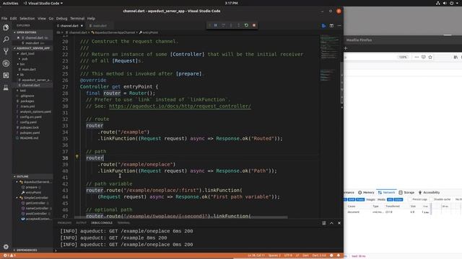This screenshot has height=259, width=462.
Task: Open the editor More Actions ellipsis
Action: (339, 26)
